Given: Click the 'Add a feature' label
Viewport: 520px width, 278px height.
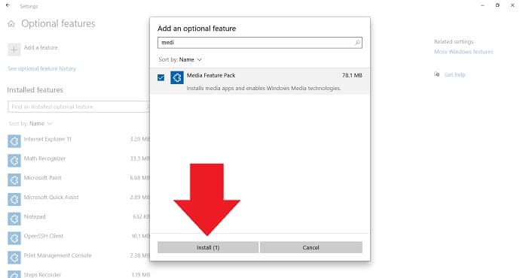Looking at the screenshot, I should coord(41,47).
